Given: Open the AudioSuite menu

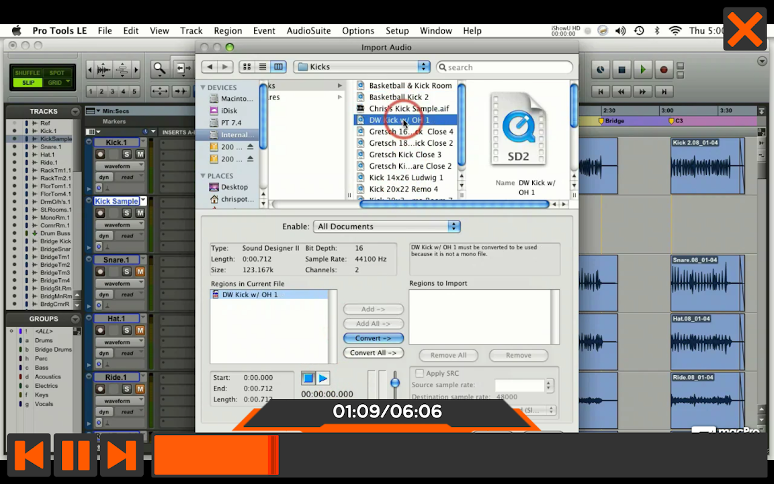Looking at the screenshot, I should point(308,31).
